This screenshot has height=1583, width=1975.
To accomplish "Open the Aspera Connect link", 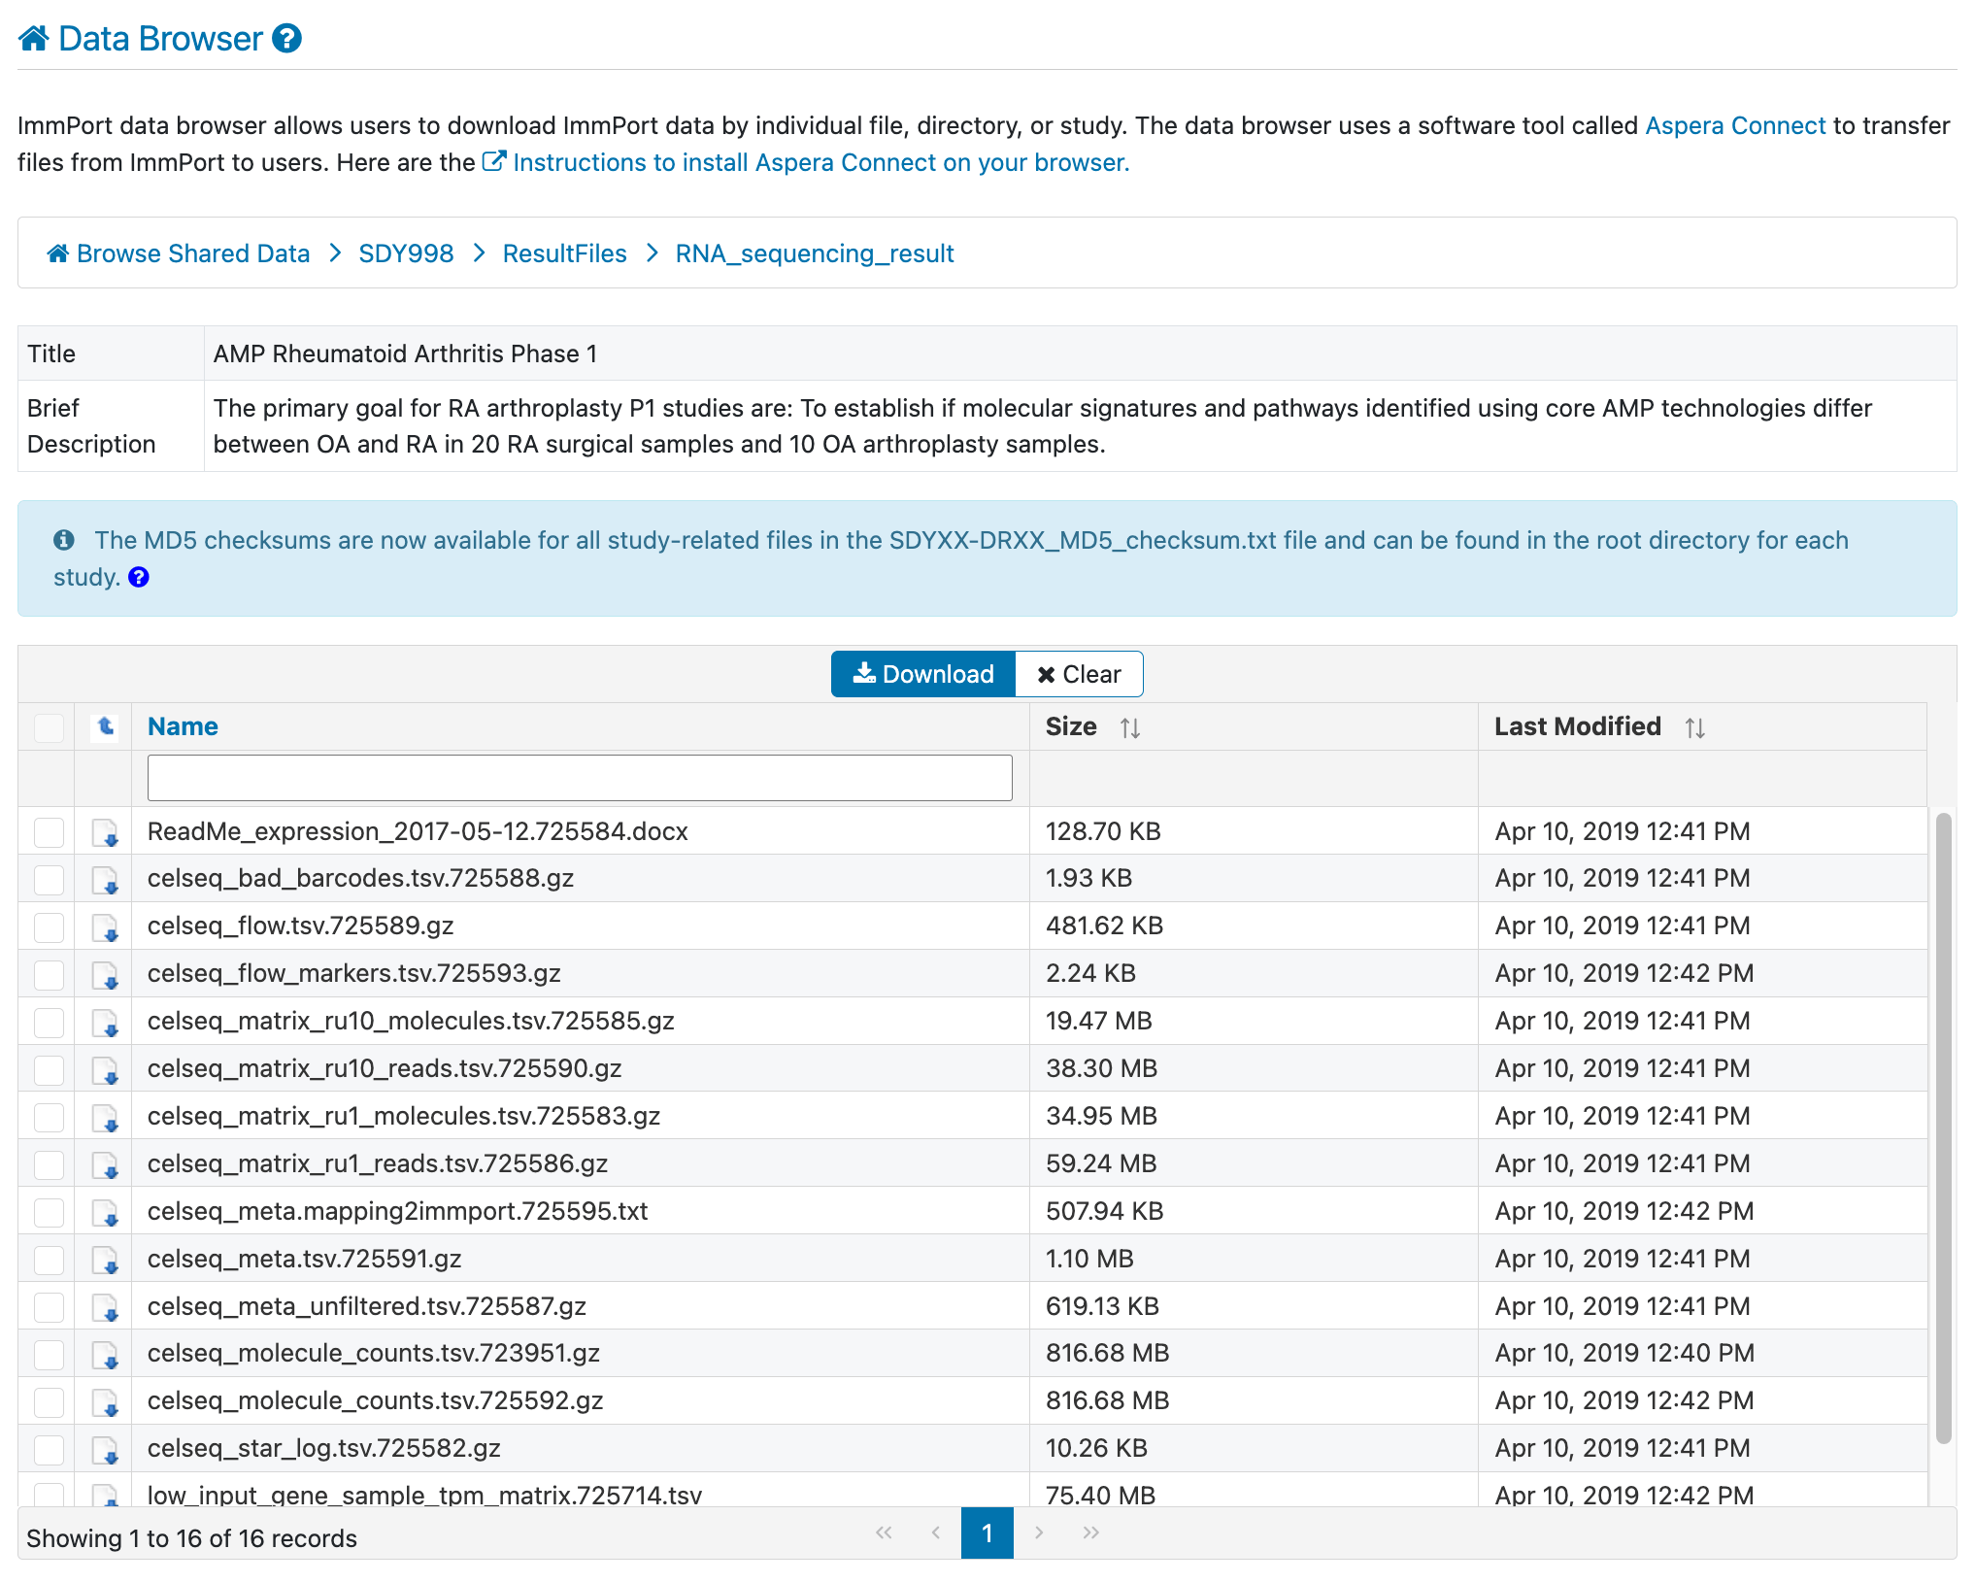I will tap(1734, 125).
